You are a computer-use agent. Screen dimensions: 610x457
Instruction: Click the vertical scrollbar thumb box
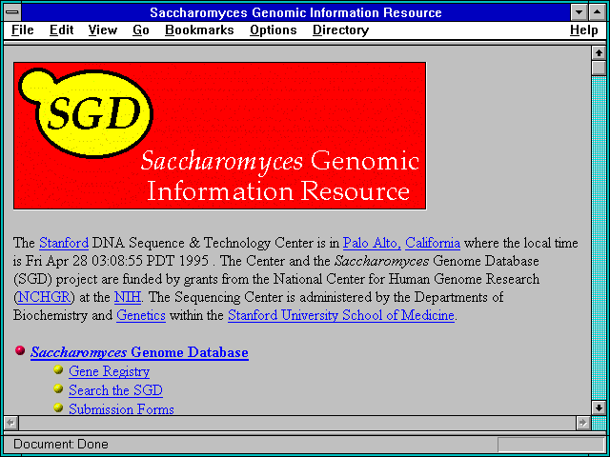pyautogui.click(x=599, y=68)
